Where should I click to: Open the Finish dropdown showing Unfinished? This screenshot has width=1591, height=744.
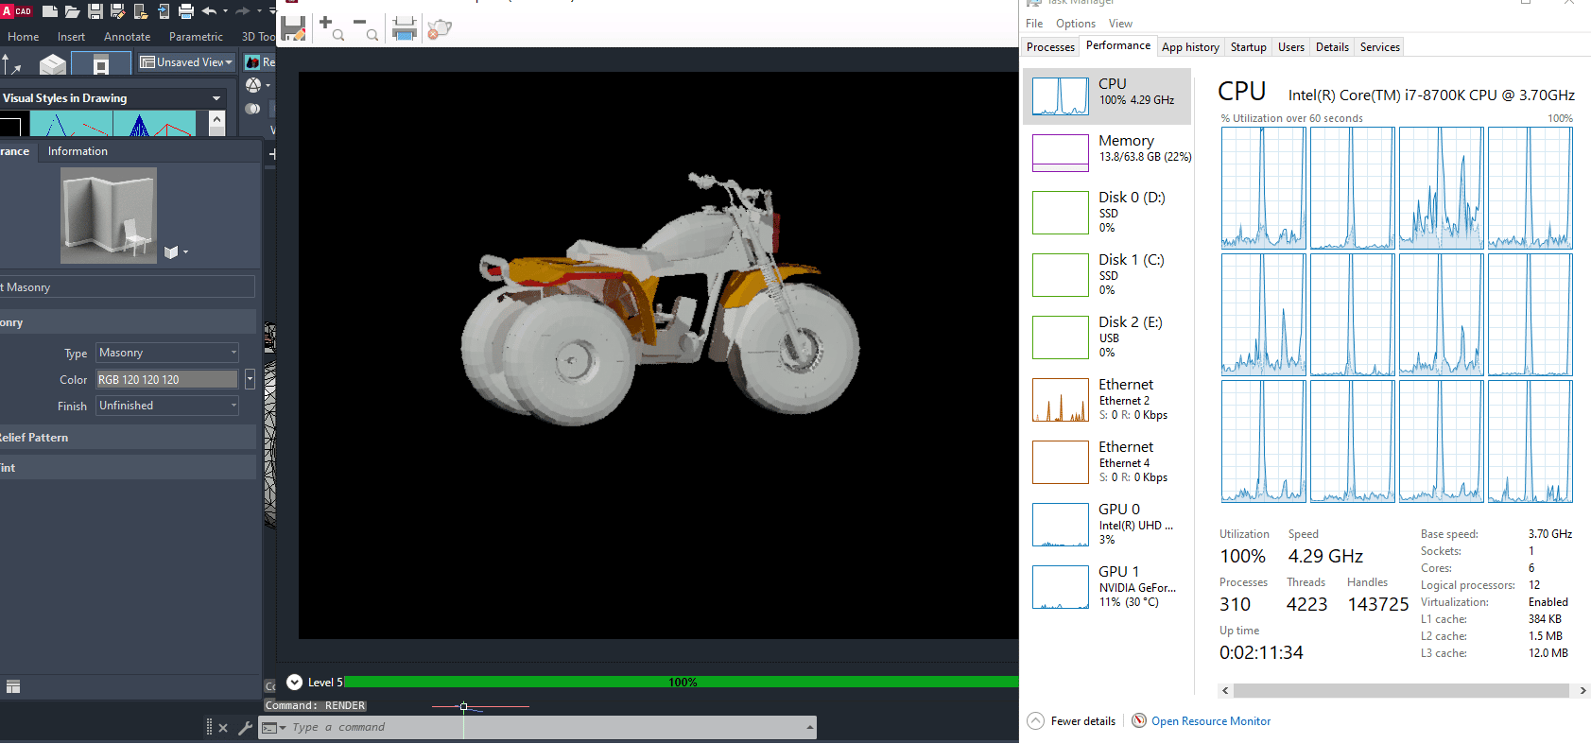167,406
